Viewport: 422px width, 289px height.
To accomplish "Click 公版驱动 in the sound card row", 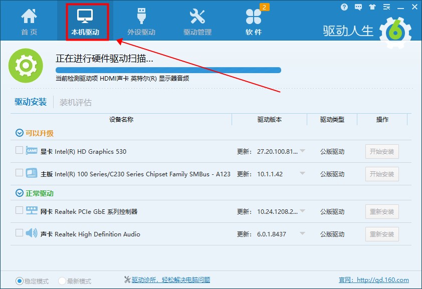I will pos(332,234).
